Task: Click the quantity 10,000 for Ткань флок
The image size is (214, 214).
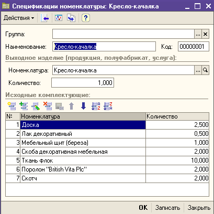Action: pyautogui.click(x=177, y=160)
